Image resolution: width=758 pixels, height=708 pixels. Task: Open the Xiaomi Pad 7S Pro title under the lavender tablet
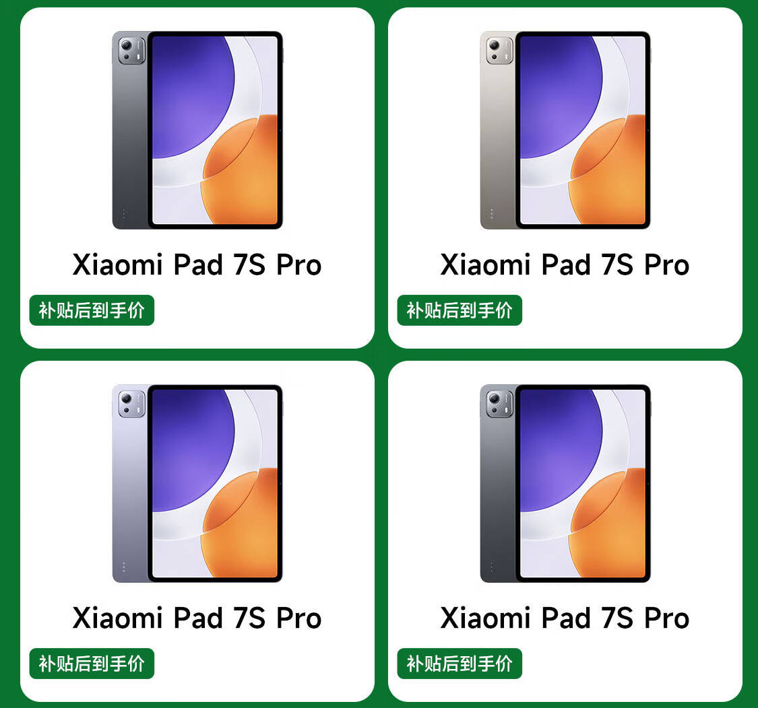(197, 618)
